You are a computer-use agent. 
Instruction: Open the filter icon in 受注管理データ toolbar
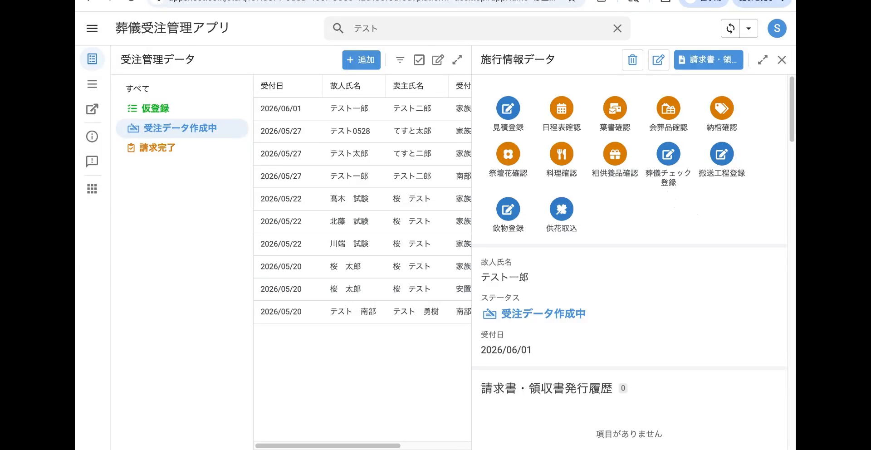tap(400, 60)
